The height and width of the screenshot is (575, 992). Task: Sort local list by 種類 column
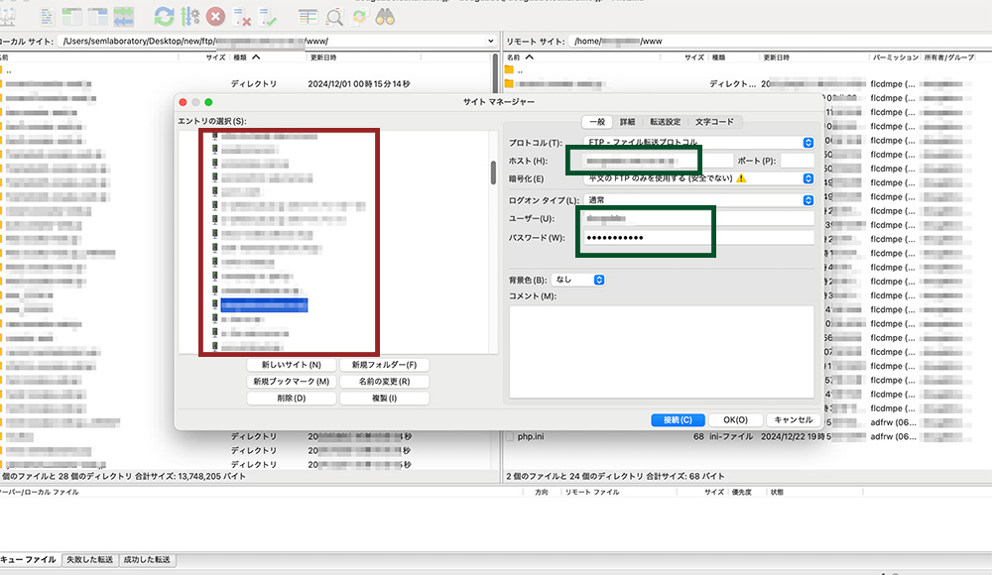coord(240,57)
